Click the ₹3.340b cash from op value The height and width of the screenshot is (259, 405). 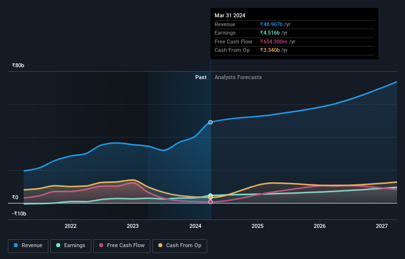pyautogui.click(x=270, y=50)
